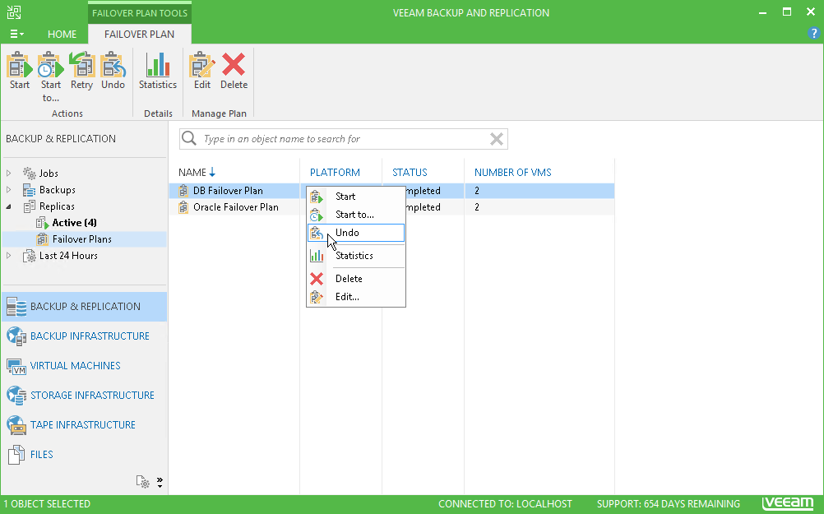Select the DB Failover Plan row
Viewport: 824px width, 514px height.
391,191
